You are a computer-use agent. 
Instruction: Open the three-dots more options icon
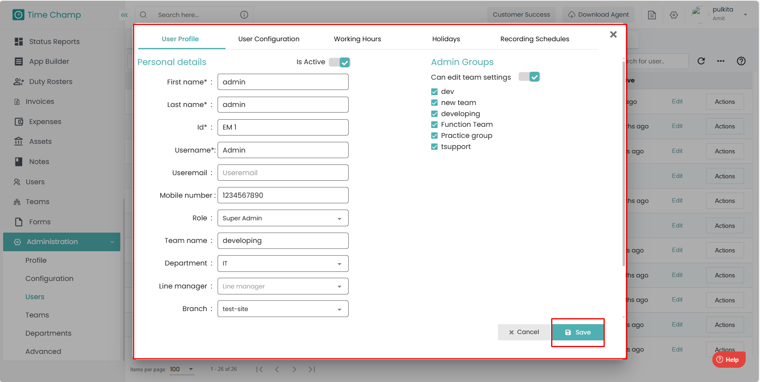[x=721, y=61]
